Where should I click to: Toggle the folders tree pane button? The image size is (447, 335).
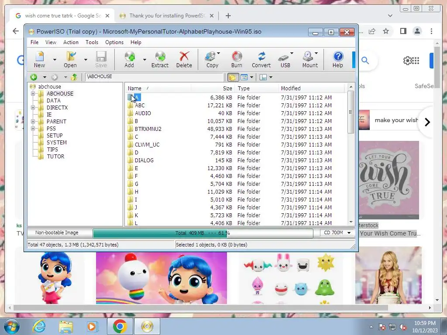(233, 77)
